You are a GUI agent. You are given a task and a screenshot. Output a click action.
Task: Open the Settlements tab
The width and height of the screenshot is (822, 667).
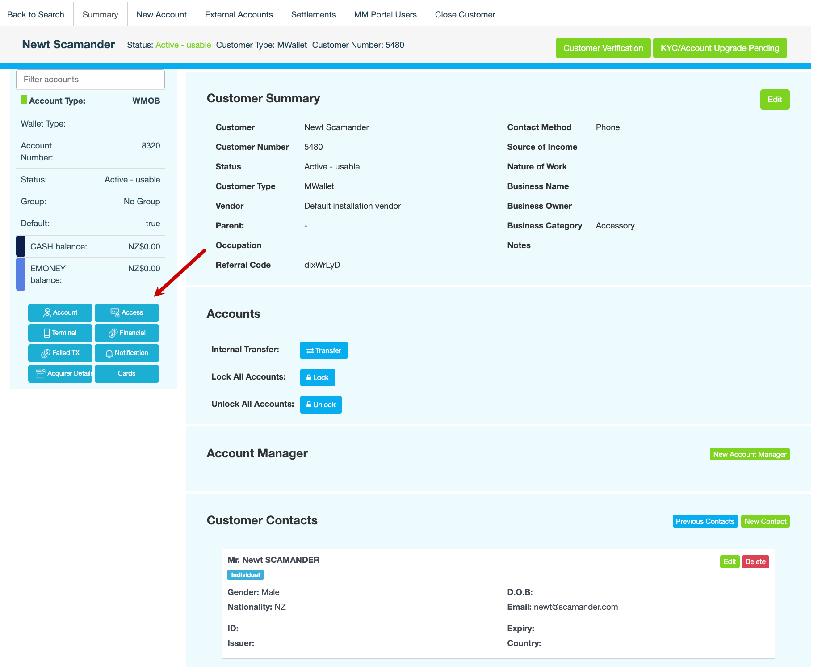tap(313, 14)
